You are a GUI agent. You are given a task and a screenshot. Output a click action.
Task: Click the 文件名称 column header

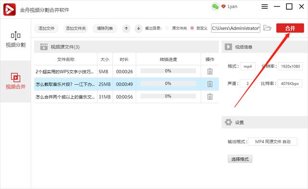tap(65, 59)
